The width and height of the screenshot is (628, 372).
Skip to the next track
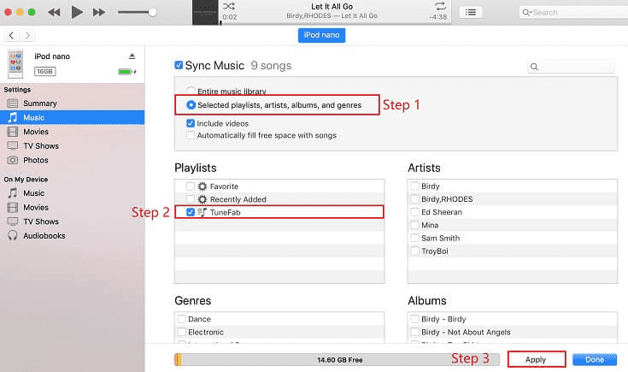pyautogui.click(x=99, y=12)
